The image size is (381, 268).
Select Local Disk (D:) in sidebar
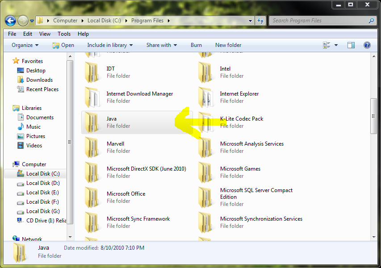point(43,183)
